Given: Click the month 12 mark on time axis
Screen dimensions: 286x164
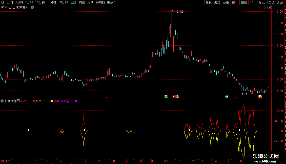Looking at the screenshot, I should (166, 161).
